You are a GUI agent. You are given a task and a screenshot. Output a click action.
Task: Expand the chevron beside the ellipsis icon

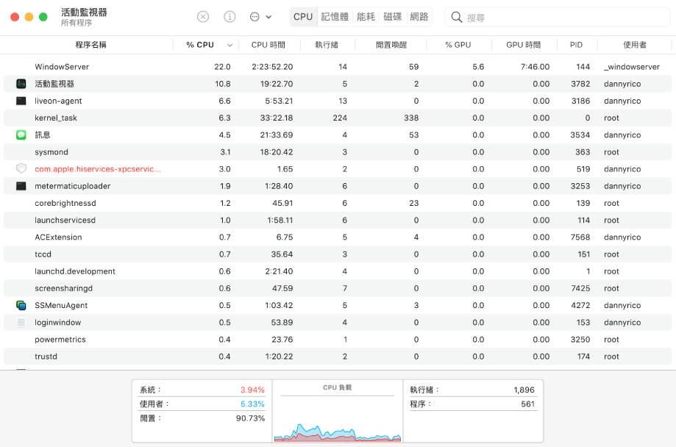[x=268, y=17]
